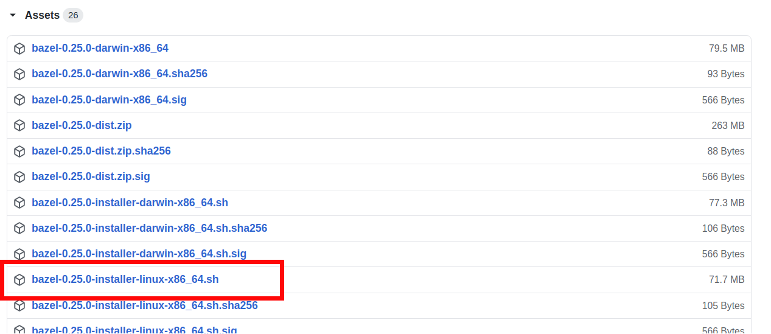Open bazel-0.25.0-dist.zip.sha256 link
Screen dimensions: 771x334
pyautogui.click(x=101, y=151)
